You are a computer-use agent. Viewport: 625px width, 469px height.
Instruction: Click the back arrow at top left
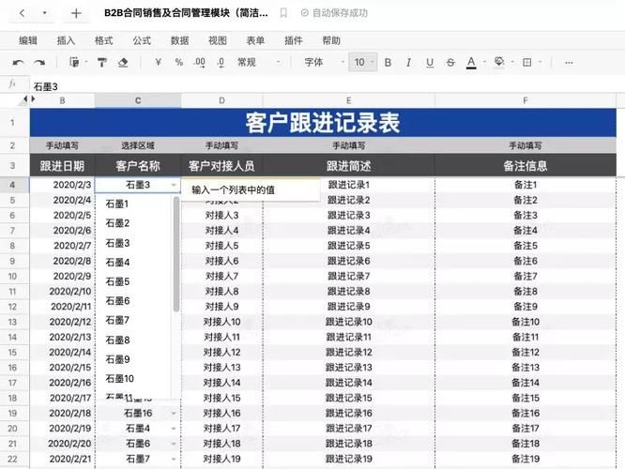tap(22, 13)
